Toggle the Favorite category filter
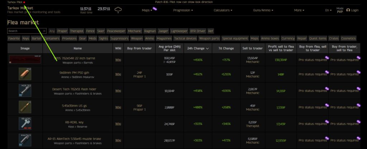 click(14, 38)
